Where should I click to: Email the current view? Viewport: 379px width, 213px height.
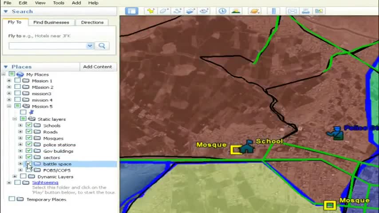pos(292,11)
